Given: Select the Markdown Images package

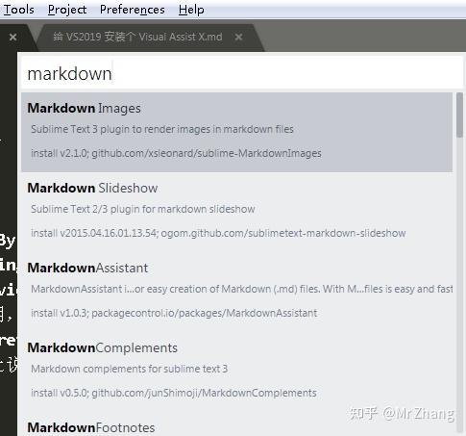Looking at the screenshot, I should (236, 132).
